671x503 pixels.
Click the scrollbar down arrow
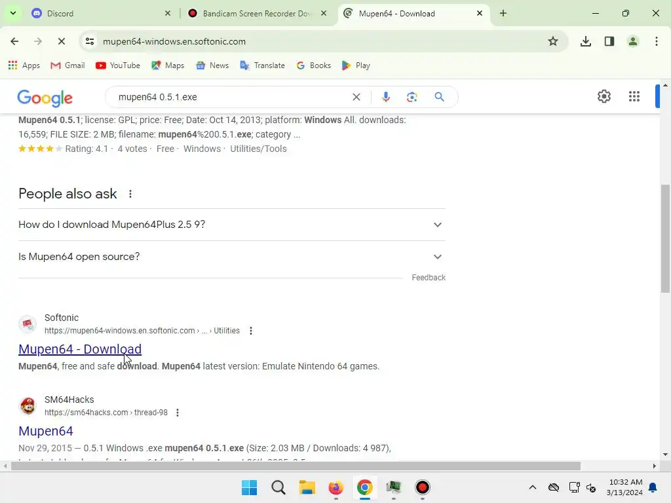click(665, 455)
